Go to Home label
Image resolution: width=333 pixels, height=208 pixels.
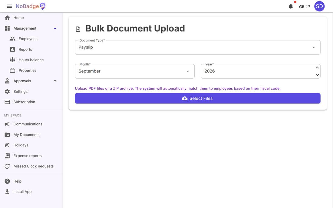pyautogui.click(x=18, y=18)
